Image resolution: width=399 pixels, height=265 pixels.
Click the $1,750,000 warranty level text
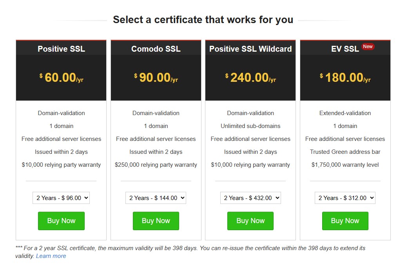(x=345, y=165)
